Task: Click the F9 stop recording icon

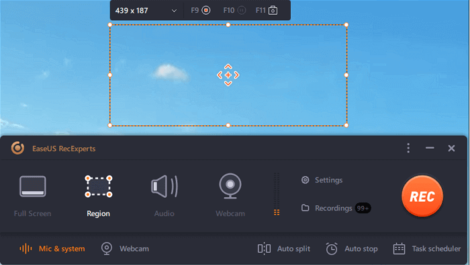Action: click(x=206, y=11)
